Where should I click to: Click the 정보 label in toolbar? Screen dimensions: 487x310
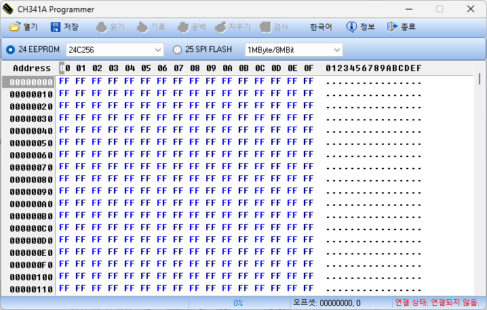point(368,27)
